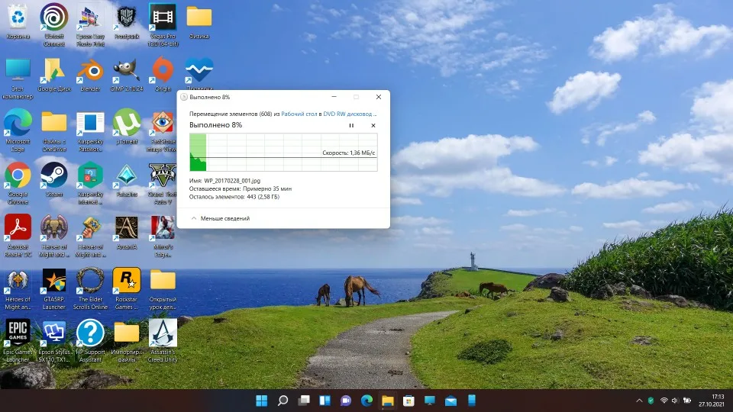Select the GTA5RP Launcher shortcut
Viewport: 733px width, 412px height.
[53, 288]
